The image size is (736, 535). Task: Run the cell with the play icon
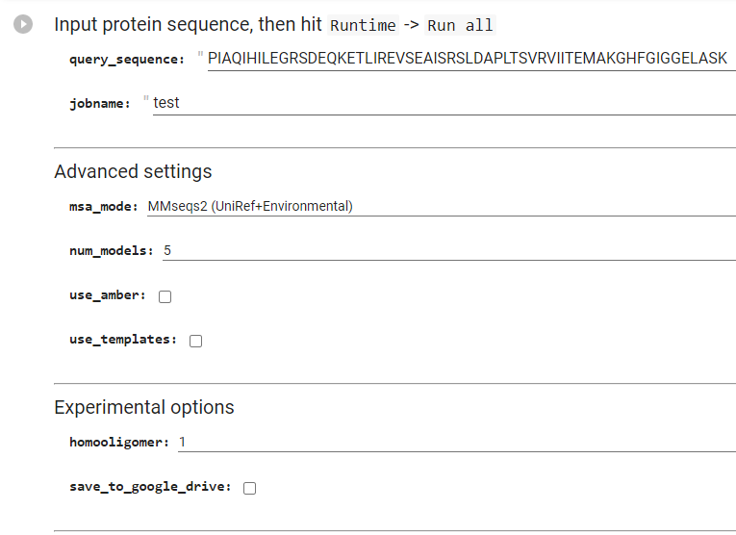[23, 24]
